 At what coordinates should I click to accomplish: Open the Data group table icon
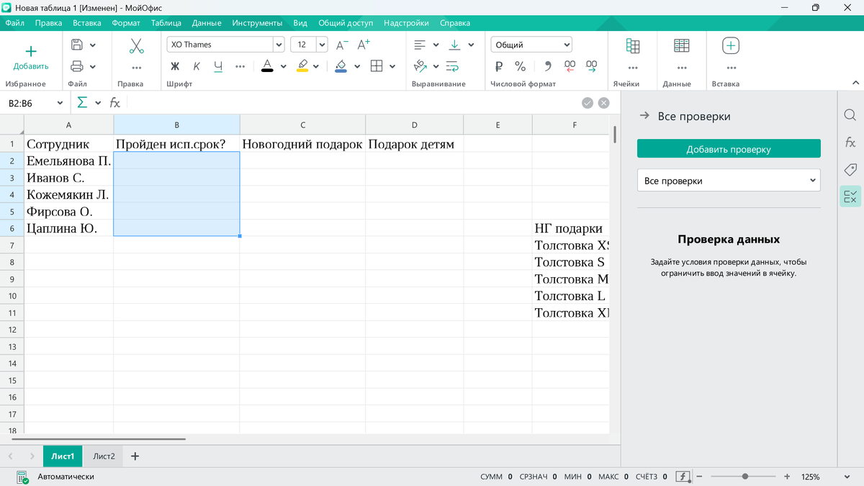[681, 46]
